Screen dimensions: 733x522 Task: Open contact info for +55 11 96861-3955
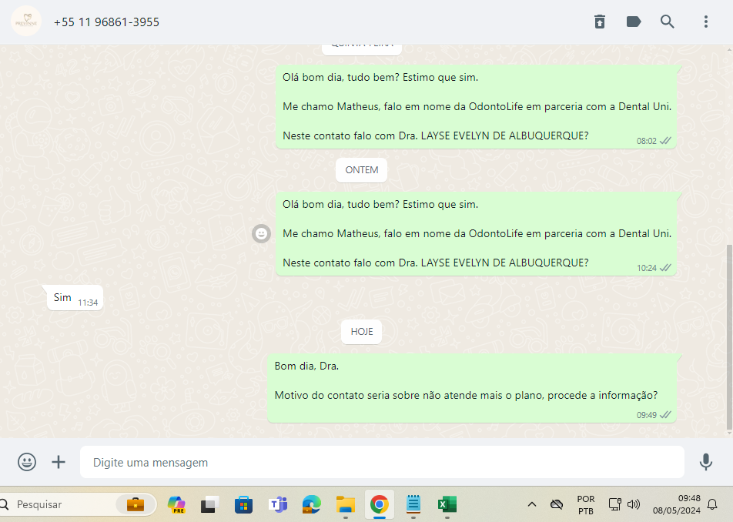(x=106, y=22)
